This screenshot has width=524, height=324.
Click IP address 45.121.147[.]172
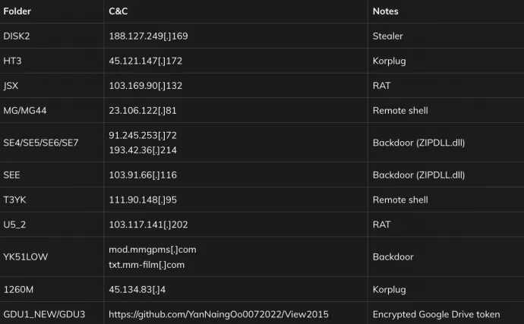point(146,61)
